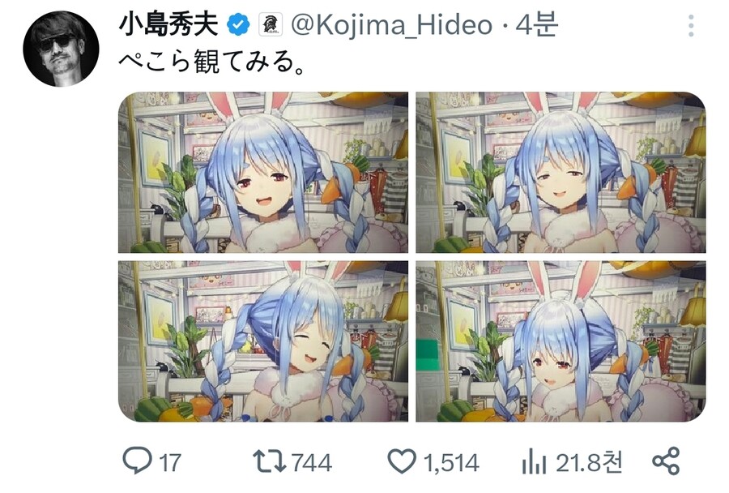The image size is (729, 493).
Task: Open the view analytics bar chart icon
Action: click(534, 462)
